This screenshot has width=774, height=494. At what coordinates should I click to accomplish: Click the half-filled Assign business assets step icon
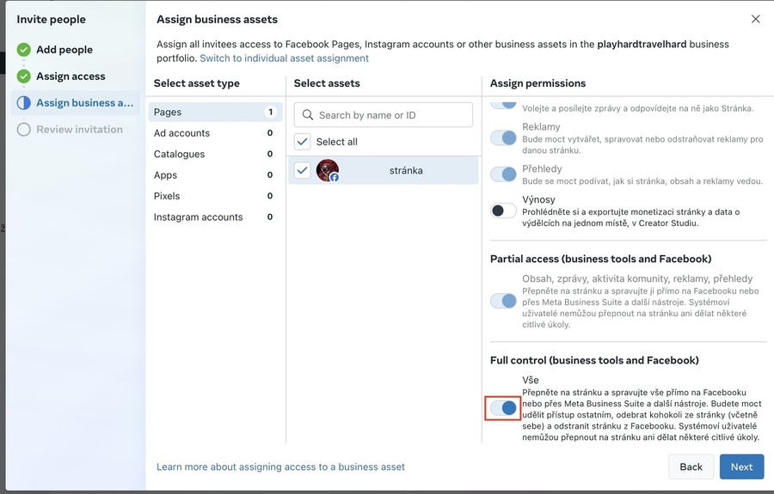[23, 103]
